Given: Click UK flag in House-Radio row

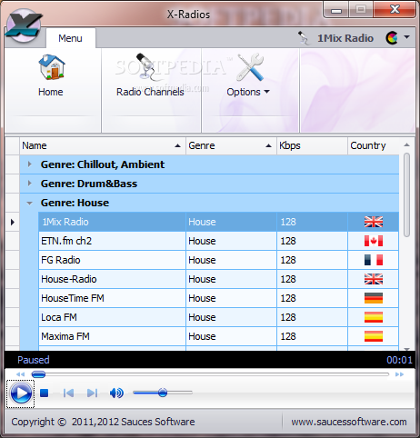Looking at the screenshot, I should (374, 279).
